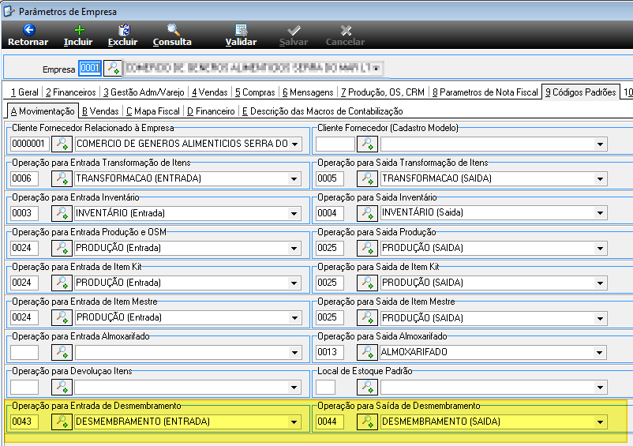Switch to D Financeiro sub-tab
Screen dimensions: 633x446
coord(211,111)
